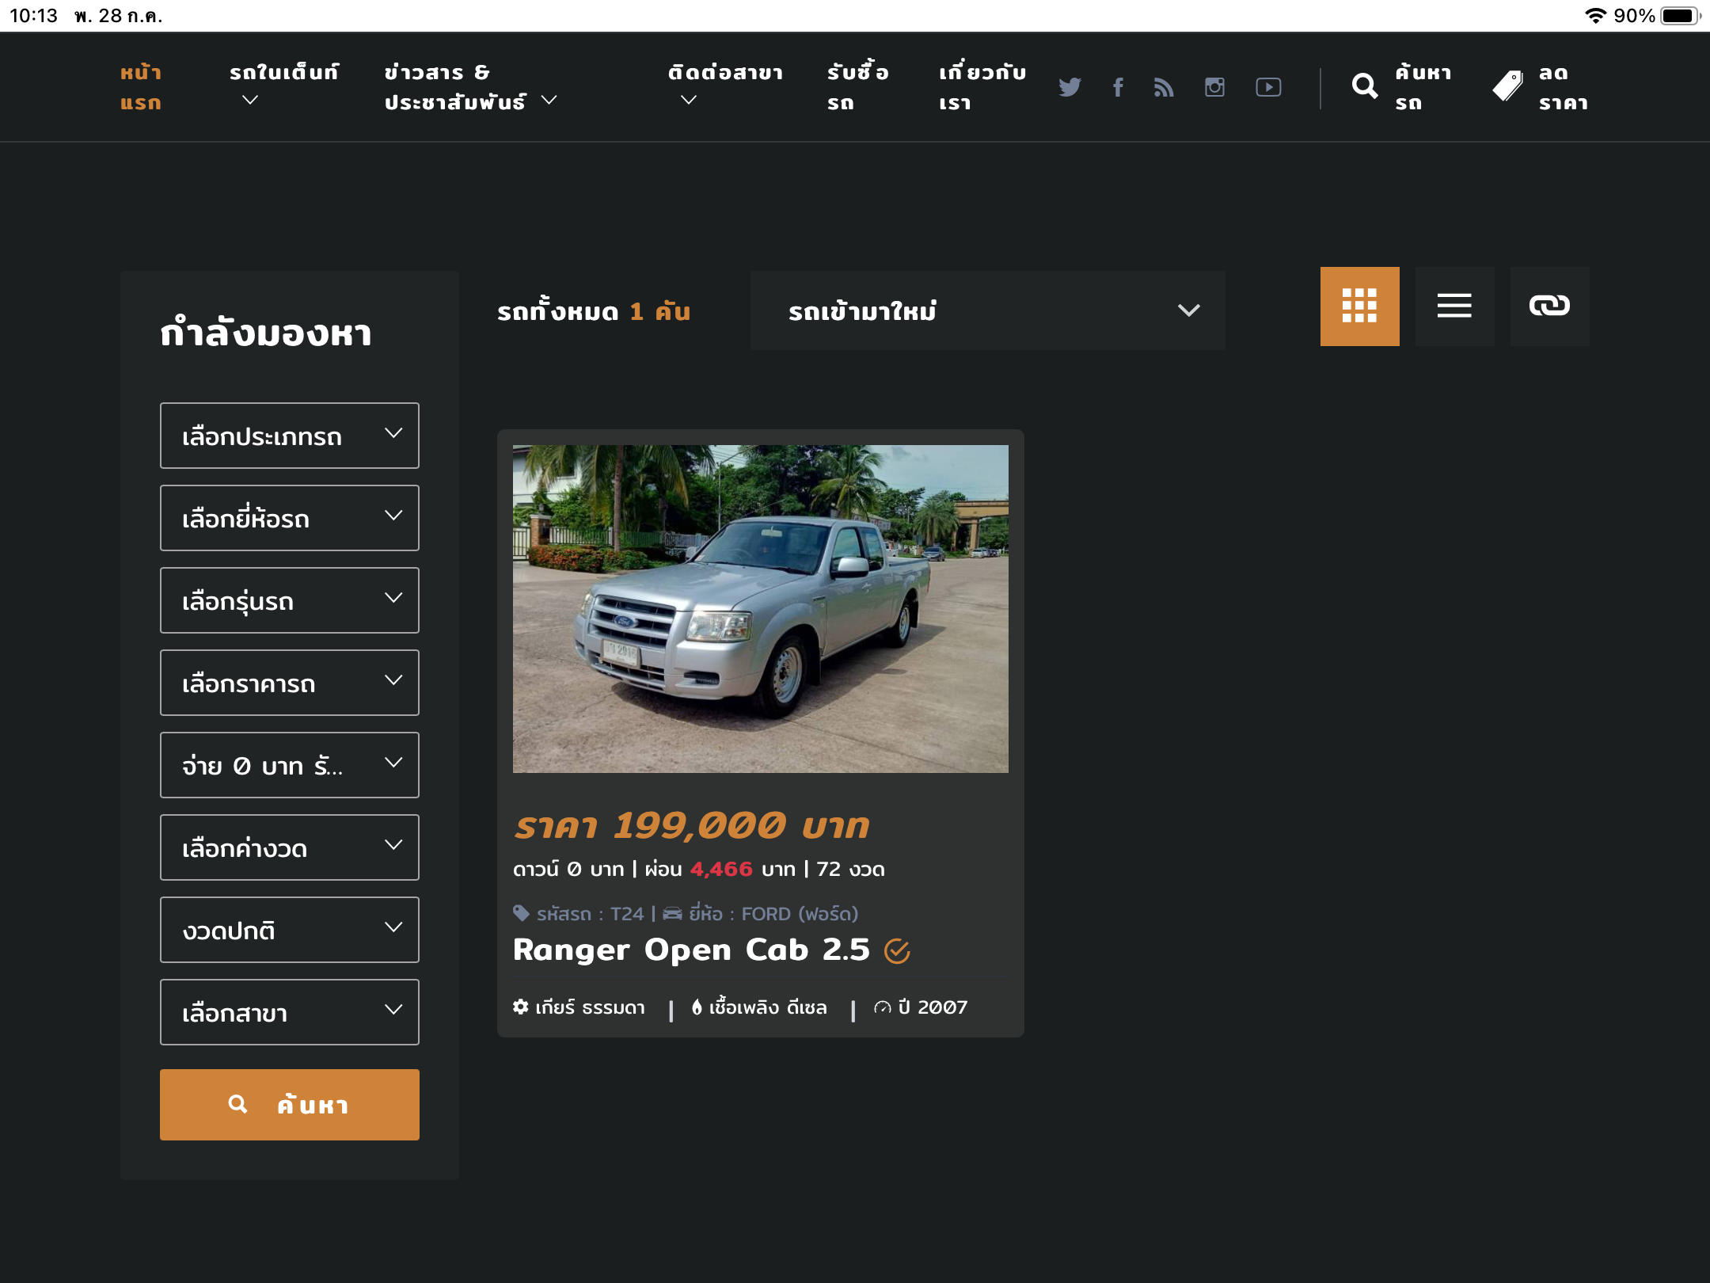Switch to grid view layout
Screen dimensions: 1710x1283
(1359, 306)
